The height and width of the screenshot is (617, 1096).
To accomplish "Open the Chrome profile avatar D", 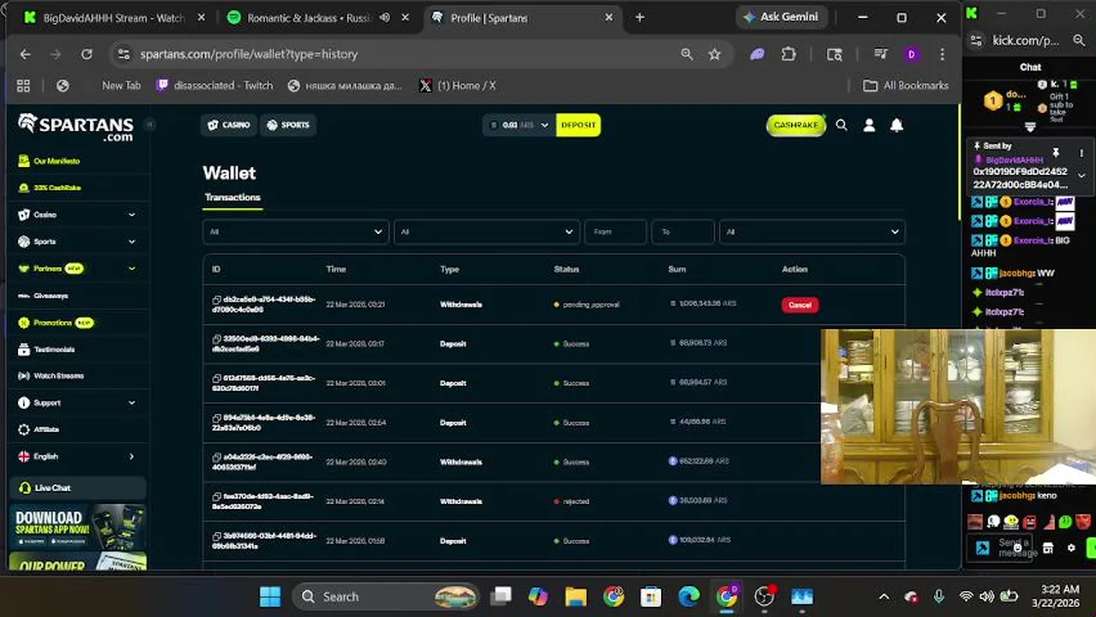I will [911, 54].
